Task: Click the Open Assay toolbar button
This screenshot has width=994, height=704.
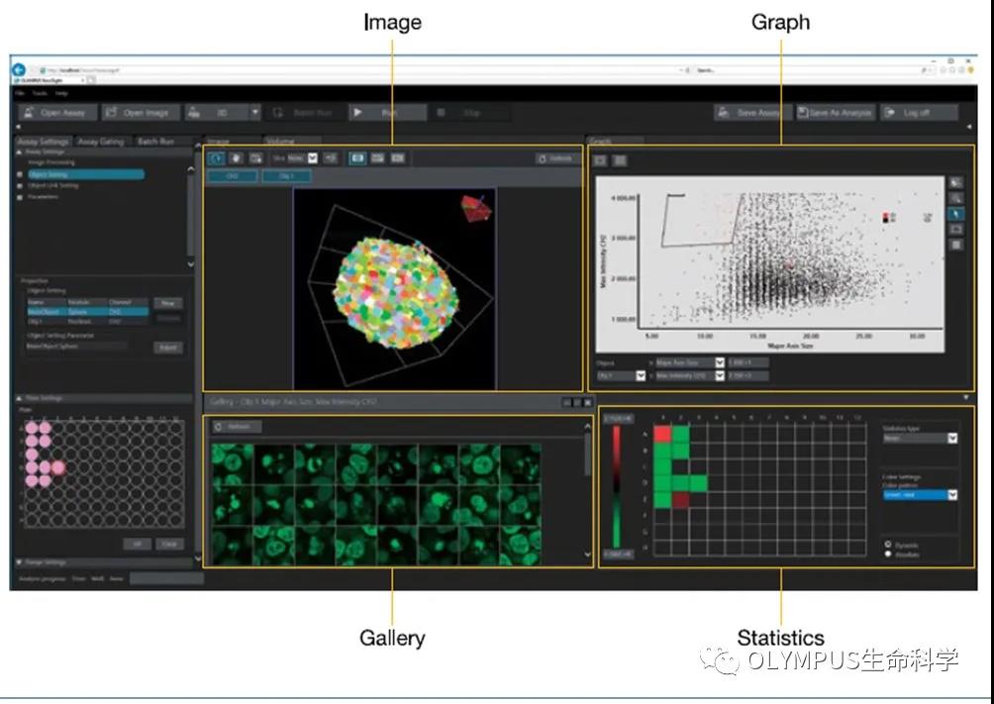Action: [57, 113]
